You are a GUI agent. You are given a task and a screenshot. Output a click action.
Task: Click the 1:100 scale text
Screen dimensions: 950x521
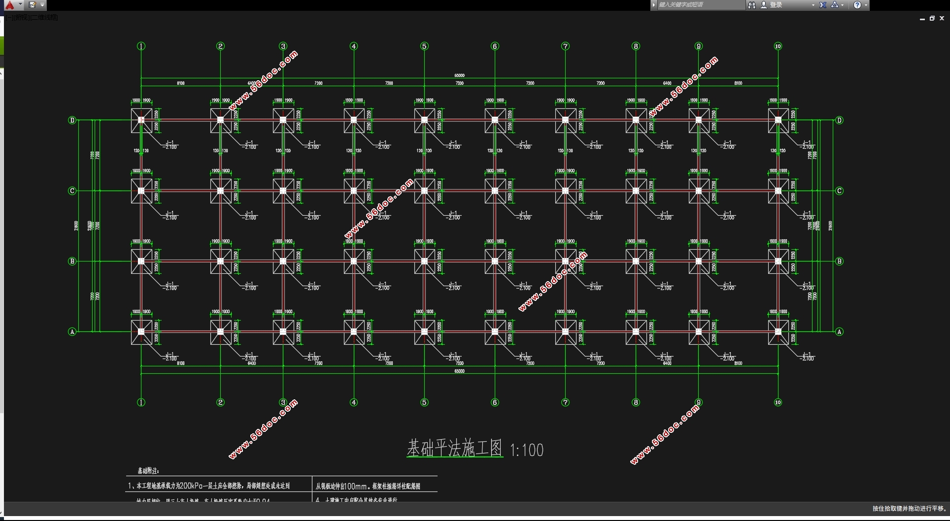526,450
